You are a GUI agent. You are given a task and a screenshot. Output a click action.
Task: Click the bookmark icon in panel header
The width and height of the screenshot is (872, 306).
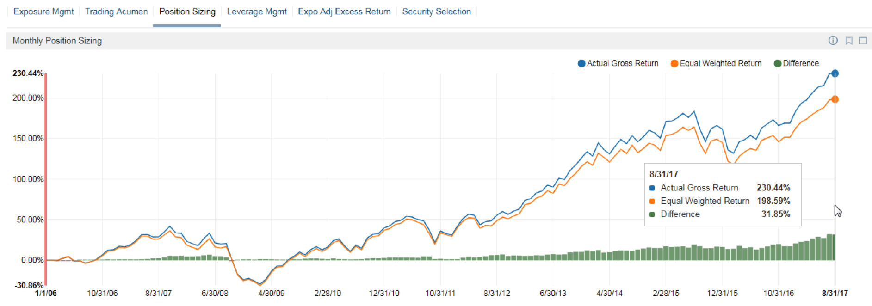(x=849, y=41)
